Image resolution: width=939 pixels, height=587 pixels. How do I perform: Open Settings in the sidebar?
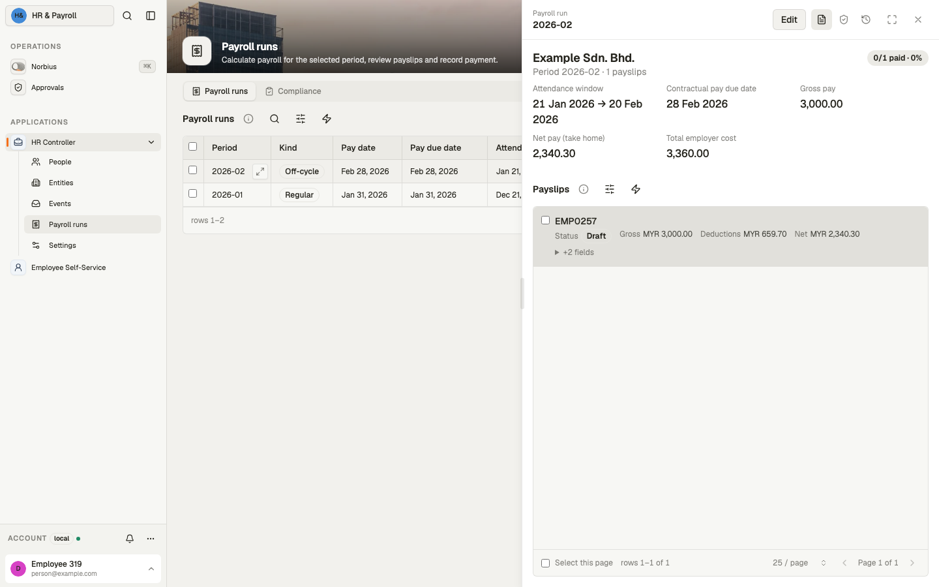pos(93,245)
